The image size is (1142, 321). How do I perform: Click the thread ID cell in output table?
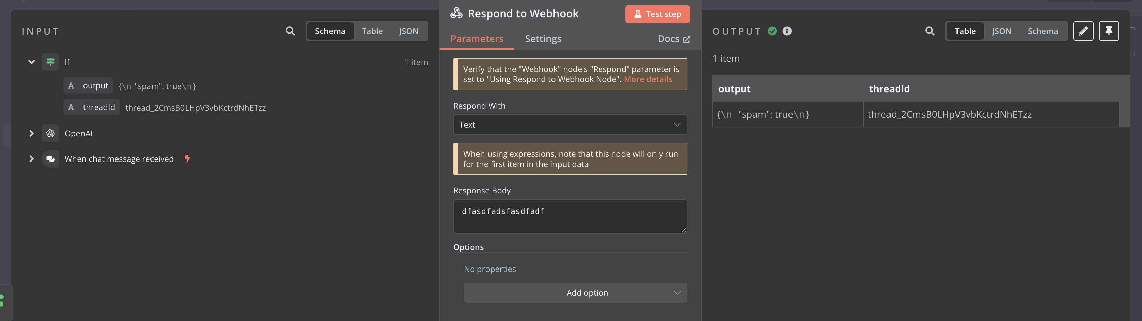[x=991, y=114]
